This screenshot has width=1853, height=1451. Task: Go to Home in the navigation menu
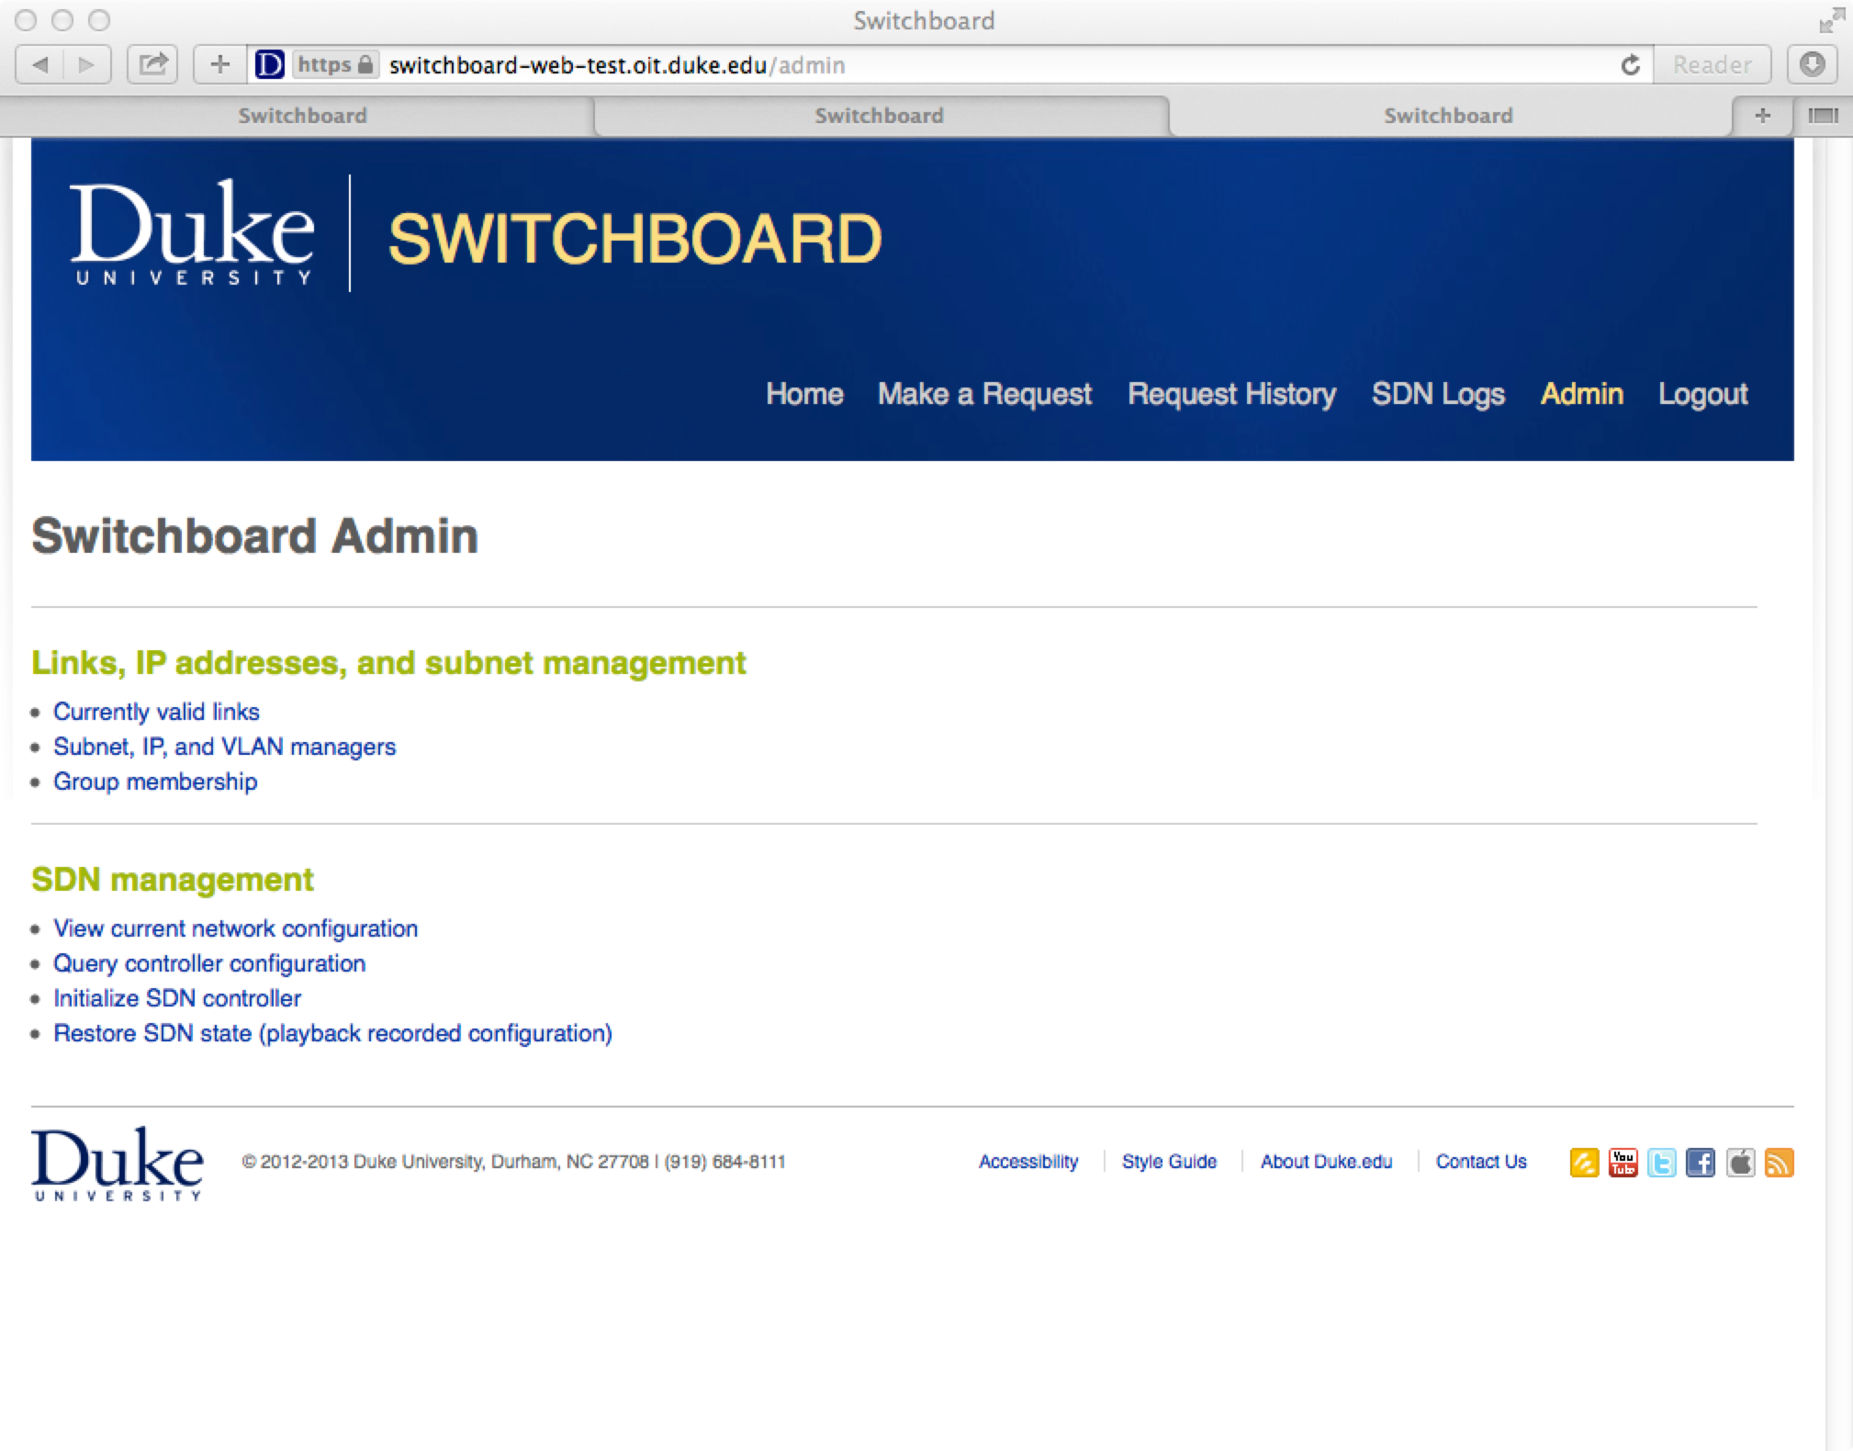click(x=804, y=394)
